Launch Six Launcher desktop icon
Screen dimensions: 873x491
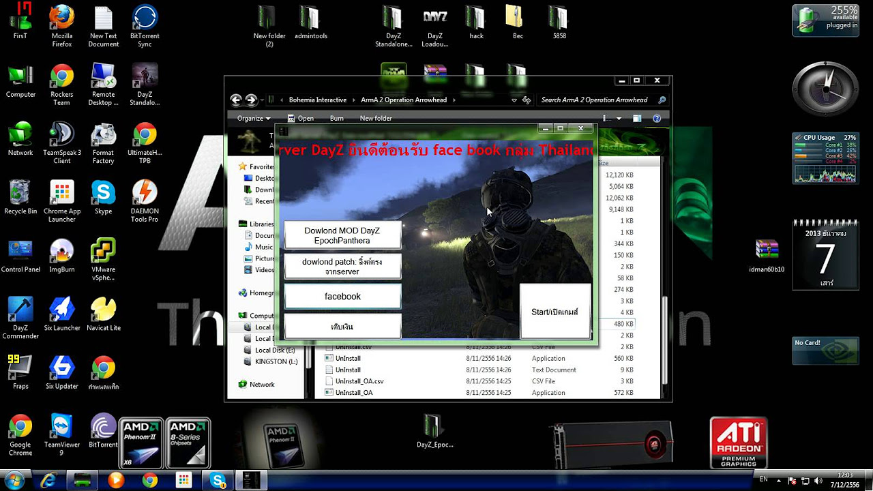pos(61,314)
